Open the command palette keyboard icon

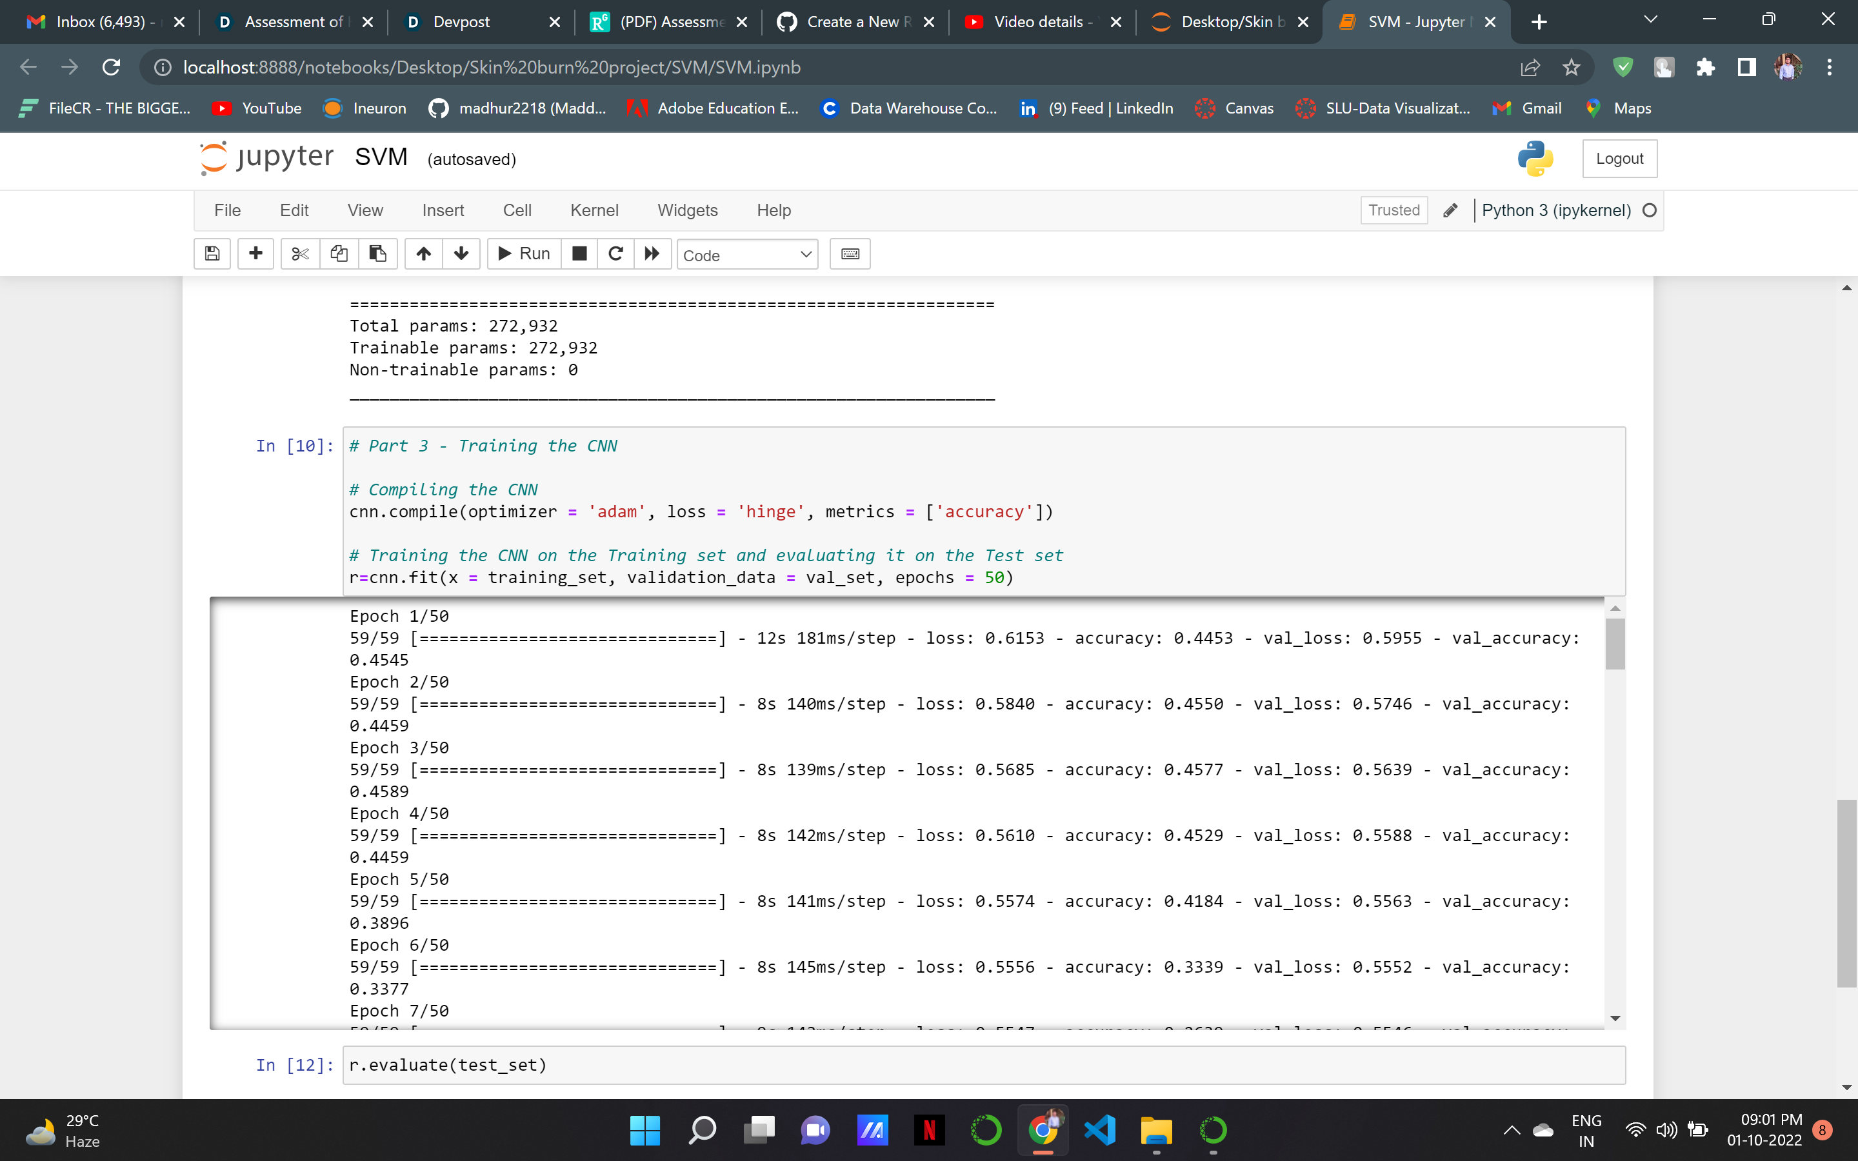tap(850, 253)
